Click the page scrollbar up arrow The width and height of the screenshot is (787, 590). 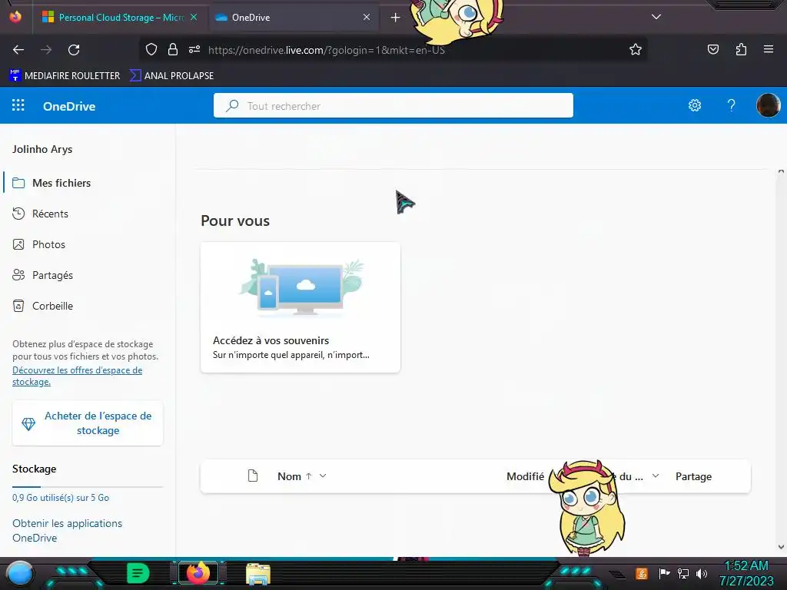point(781,171)
